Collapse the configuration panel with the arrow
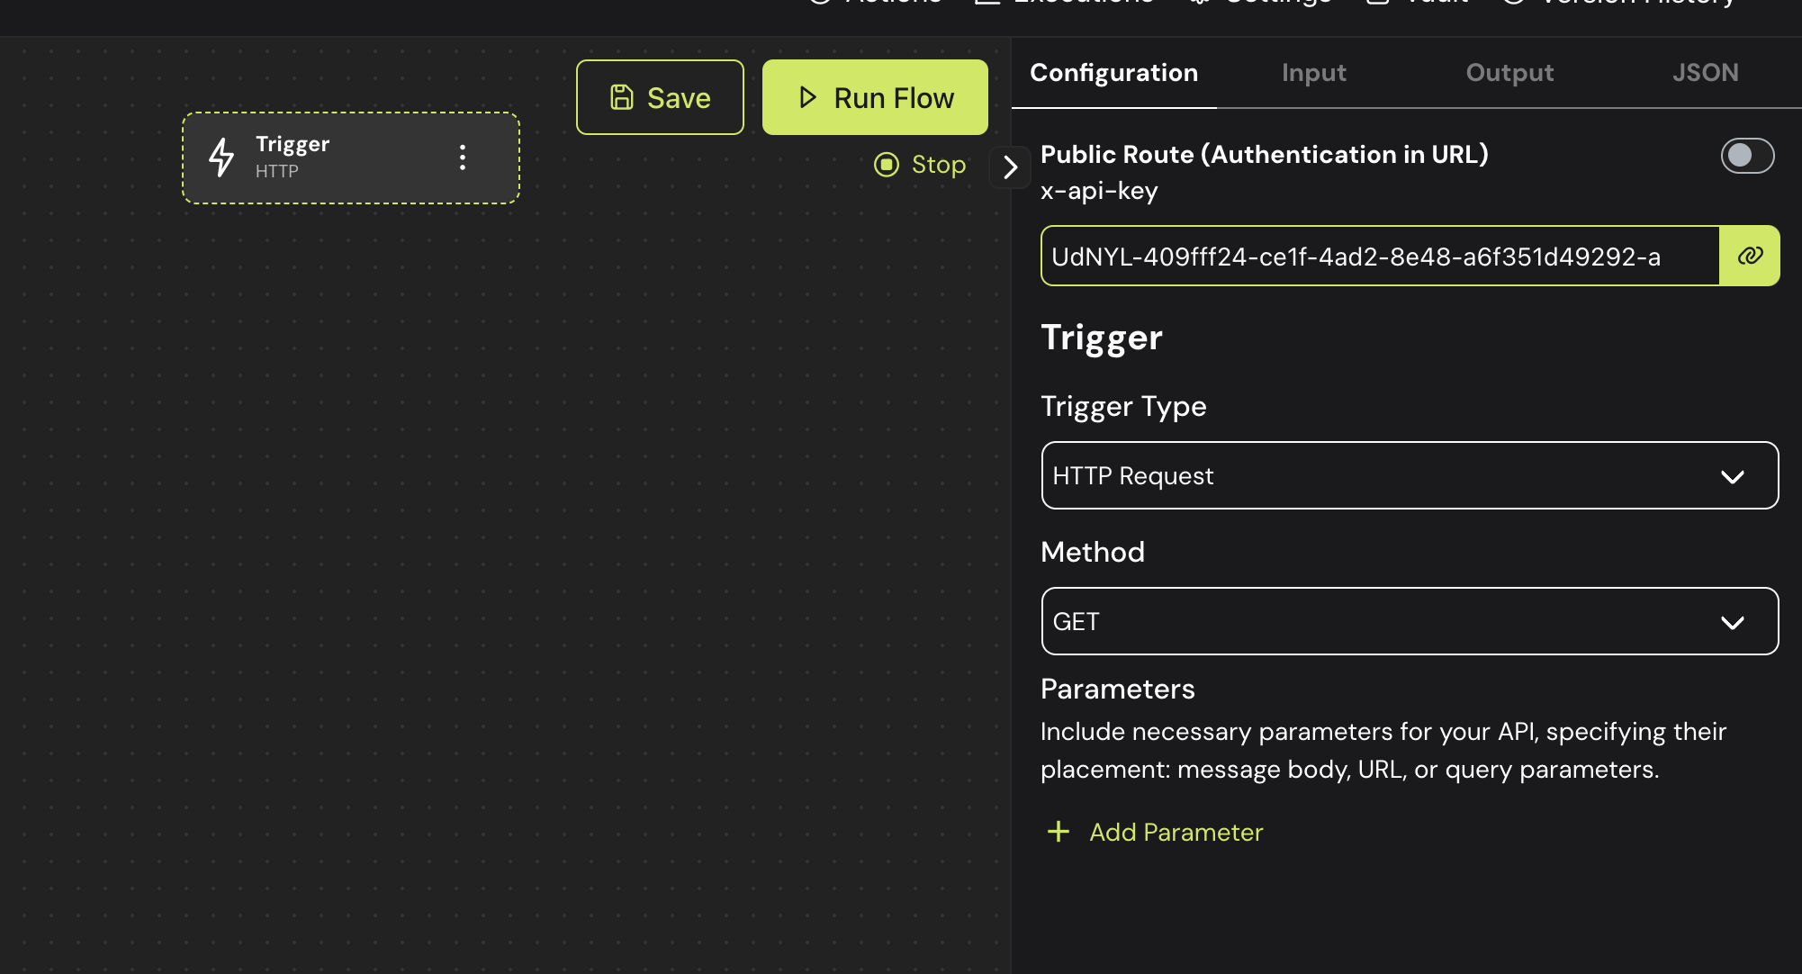 (1010, 167)
